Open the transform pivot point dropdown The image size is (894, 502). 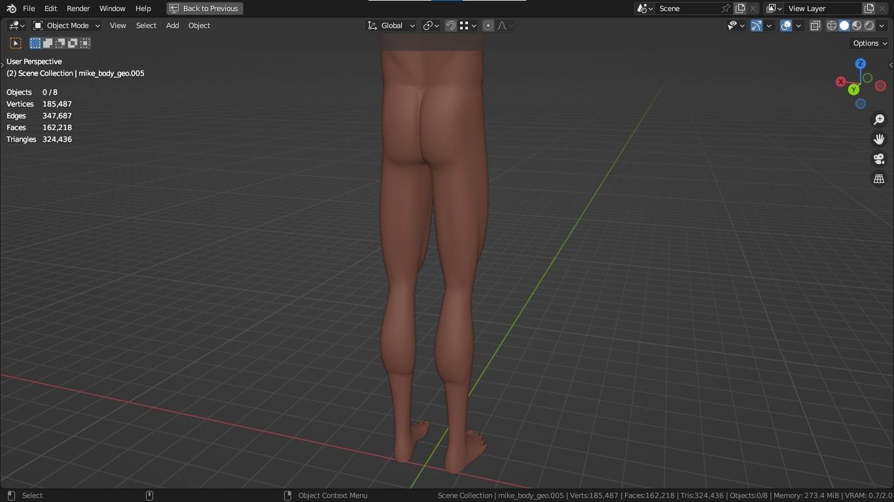click(431, 25)
